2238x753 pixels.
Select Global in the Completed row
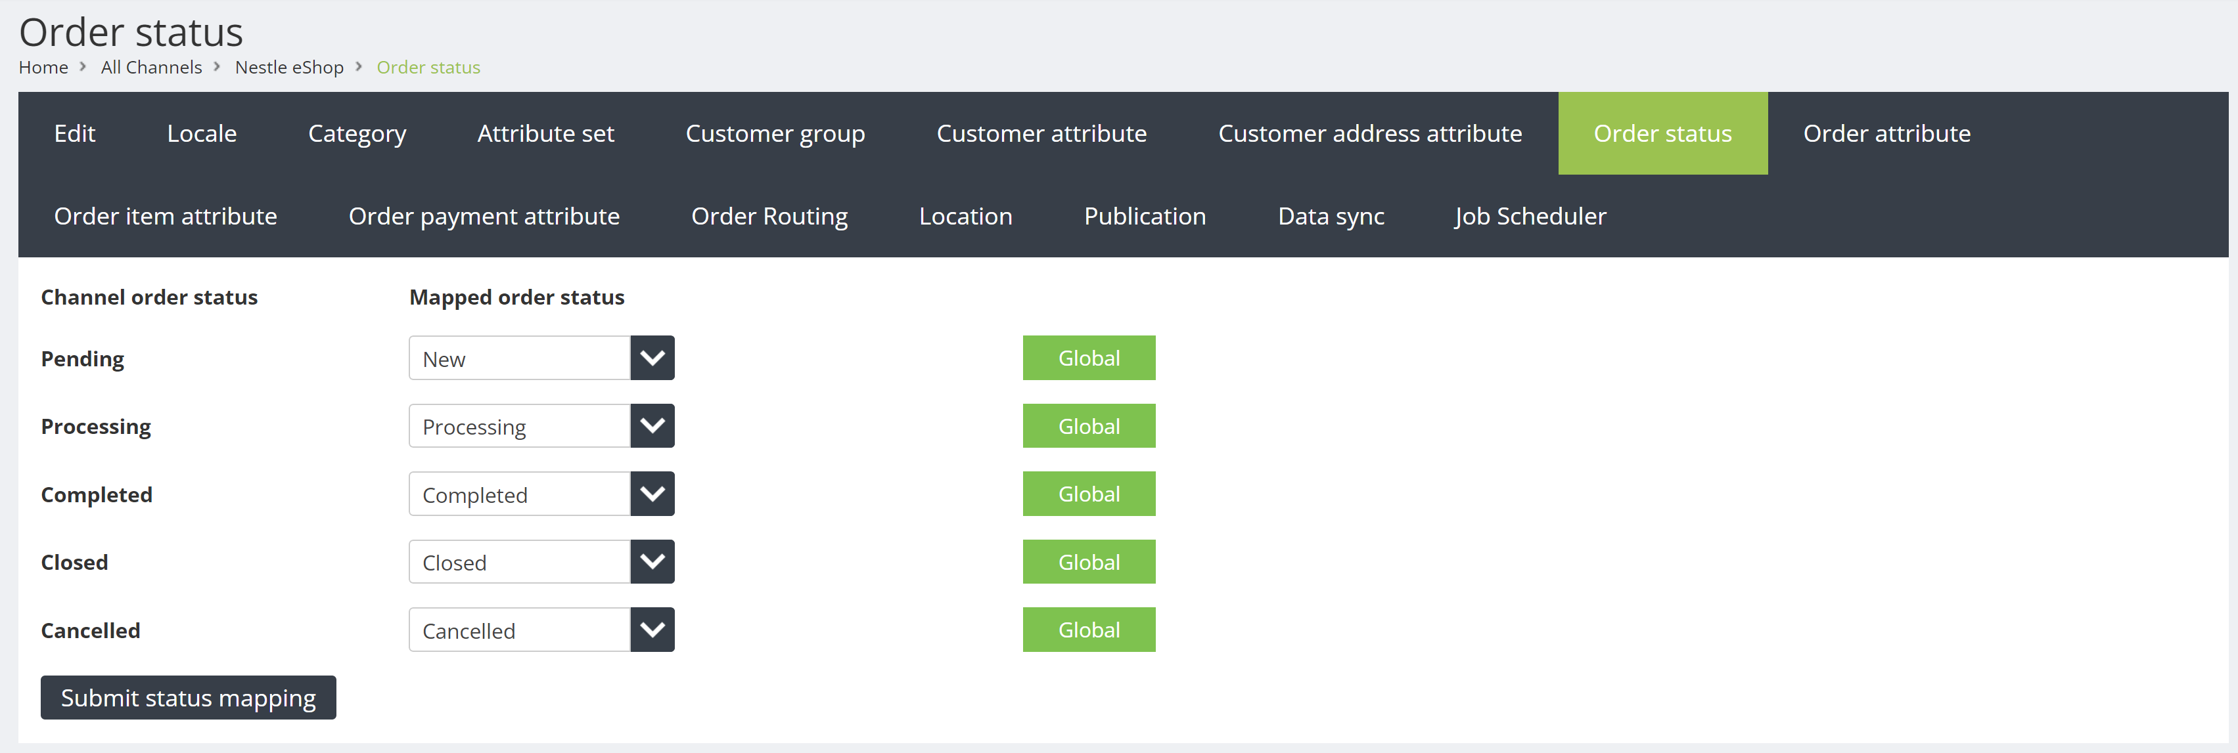coord(1089,494)
